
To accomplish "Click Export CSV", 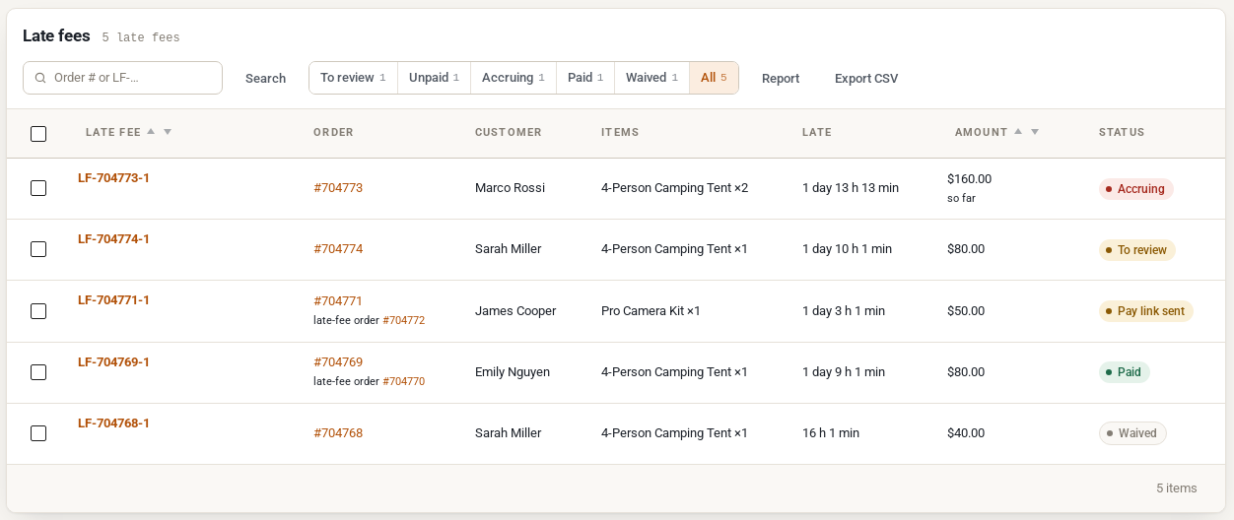I will [866, 79].
